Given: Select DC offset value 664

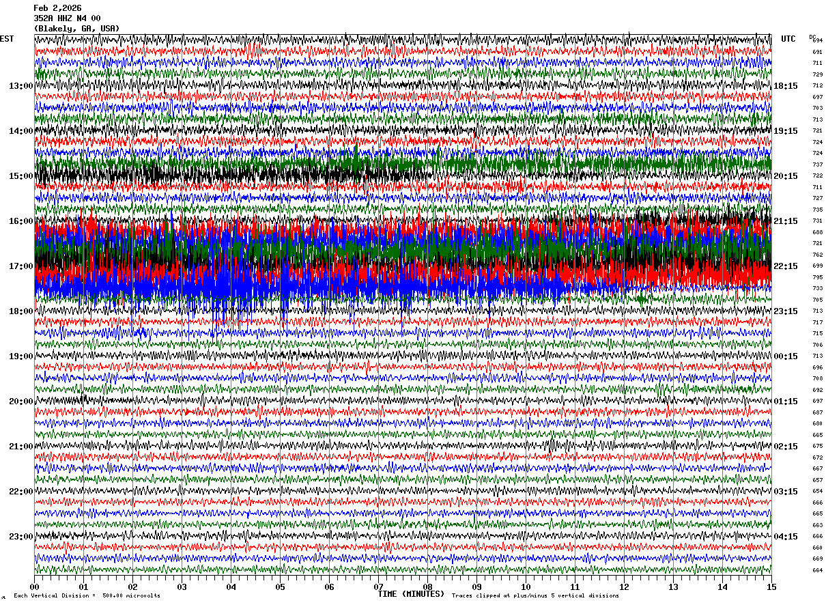Looking at the screenshot, I should click(x=817, y=570).
